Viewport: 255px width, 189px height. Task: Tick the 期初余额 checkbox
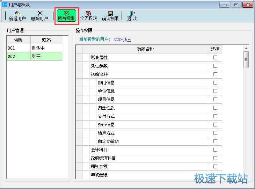(215, 167)
